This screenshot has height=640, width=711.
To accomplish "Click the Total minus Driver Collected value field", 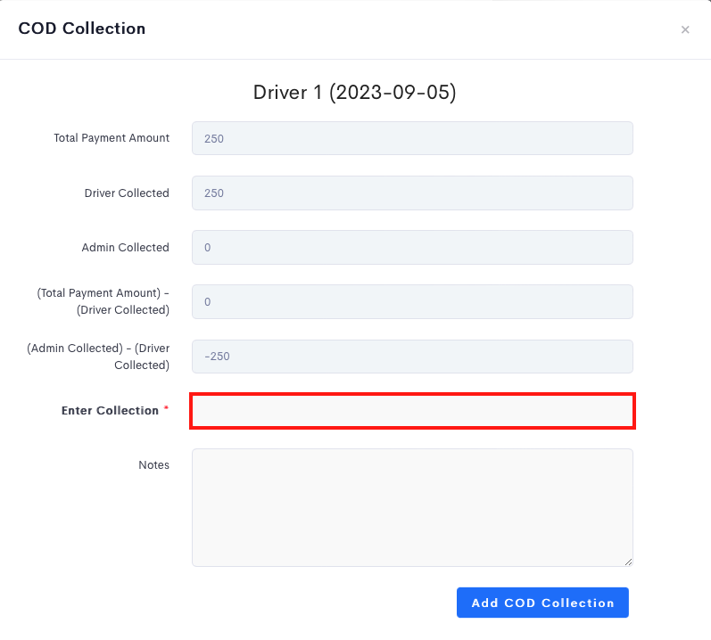I will [x=412, y=301].
